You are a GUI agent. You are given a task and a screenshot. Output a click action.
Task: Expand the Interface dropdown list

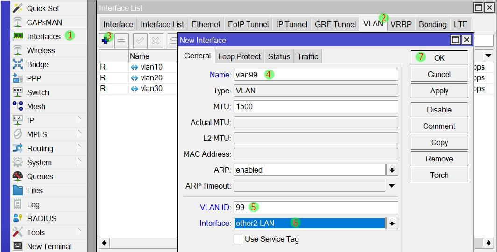click(x=392, y=223)
